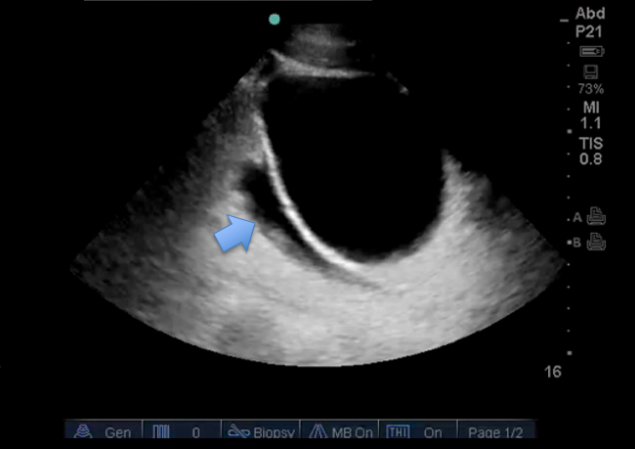
Task: Click the green orientation marker dot
Action: pyautogui.click(x=275, y=19)
